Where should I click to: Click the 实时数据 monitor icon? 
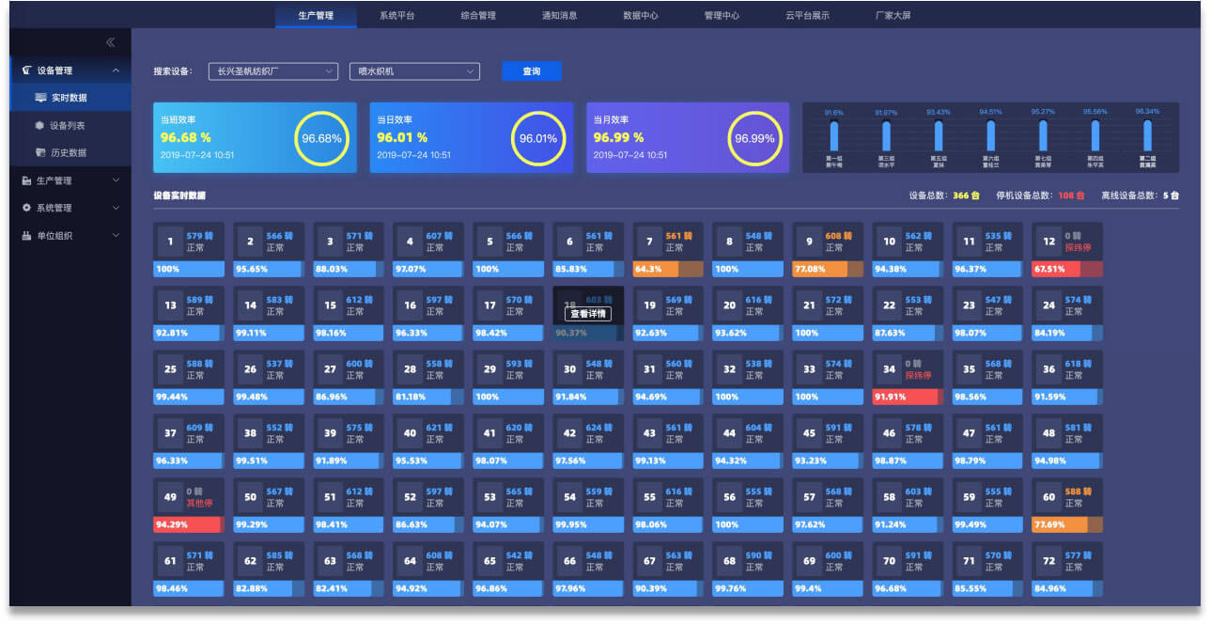[40, 98]
